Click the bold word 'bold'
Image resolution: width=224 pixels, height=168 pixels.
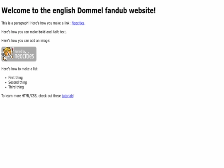42,32
